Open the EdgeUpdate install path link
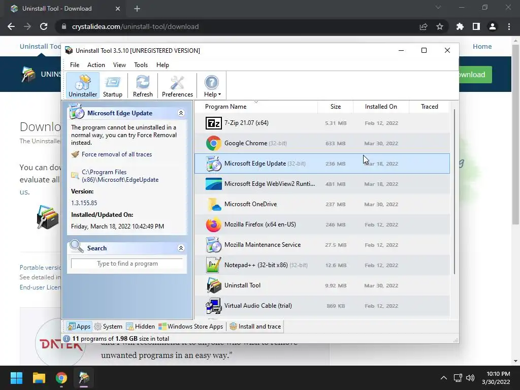This screenshot has height=390, width=520. [120, 176]
